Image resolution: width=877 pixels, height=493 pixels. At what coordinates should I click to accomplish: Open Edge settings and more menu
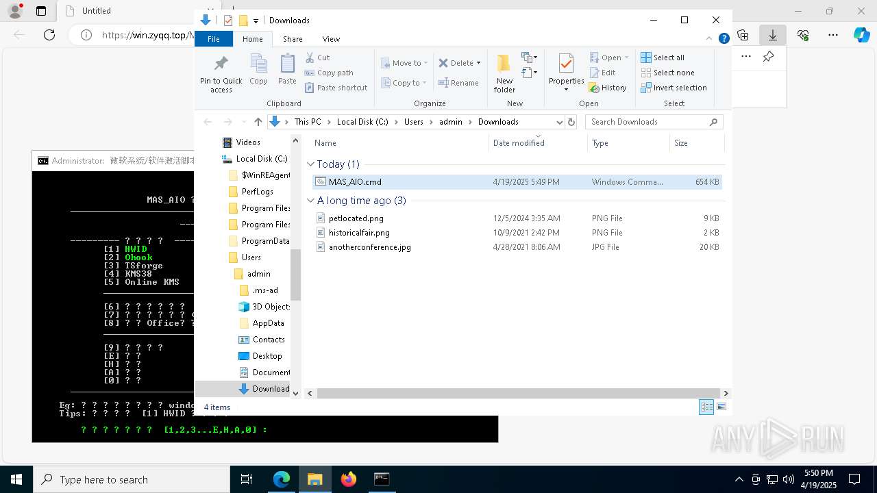pos(833,35)
